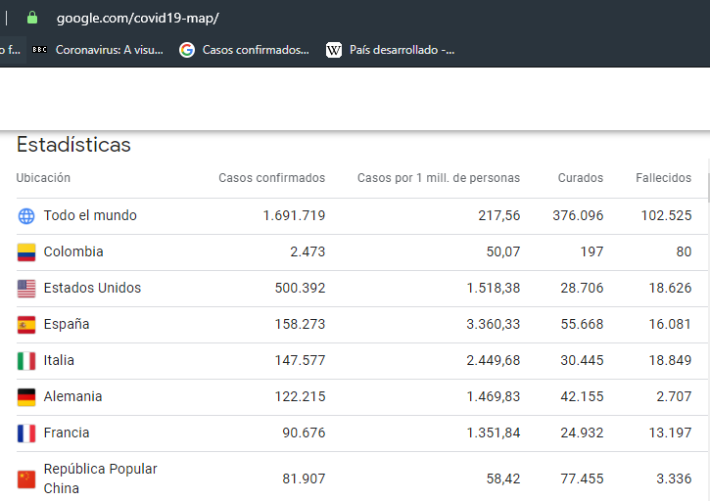This screenshot has width=710, height=501.
Task: Open the País desarrollado Wikipedia bookmark
Action: (x=391, y=50)
